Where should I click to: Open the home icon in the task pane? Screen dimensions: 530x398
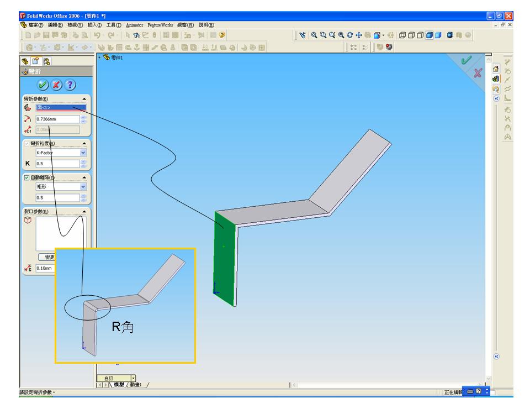pos(496,69)
